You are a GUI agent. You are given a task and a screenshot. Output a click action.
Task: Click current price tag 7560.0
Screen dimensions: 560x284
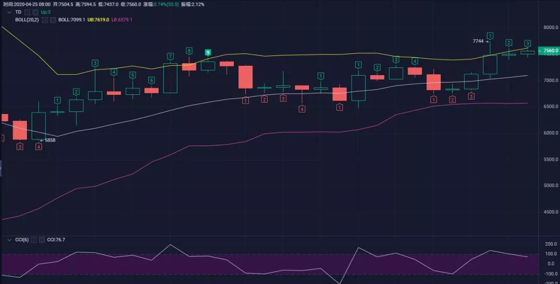[x=550, y=51]
